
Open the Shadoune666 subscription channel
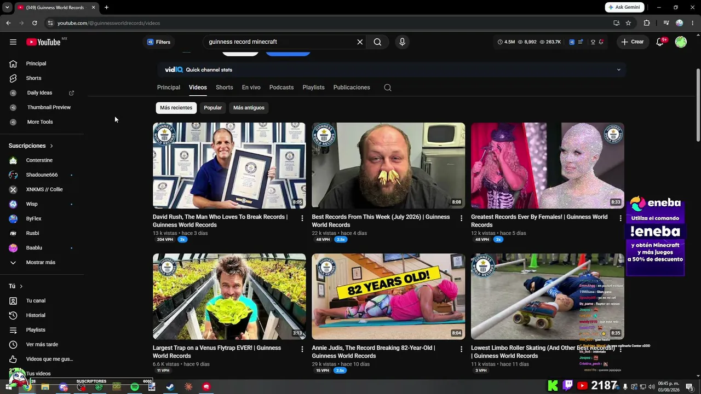(42, 175)
